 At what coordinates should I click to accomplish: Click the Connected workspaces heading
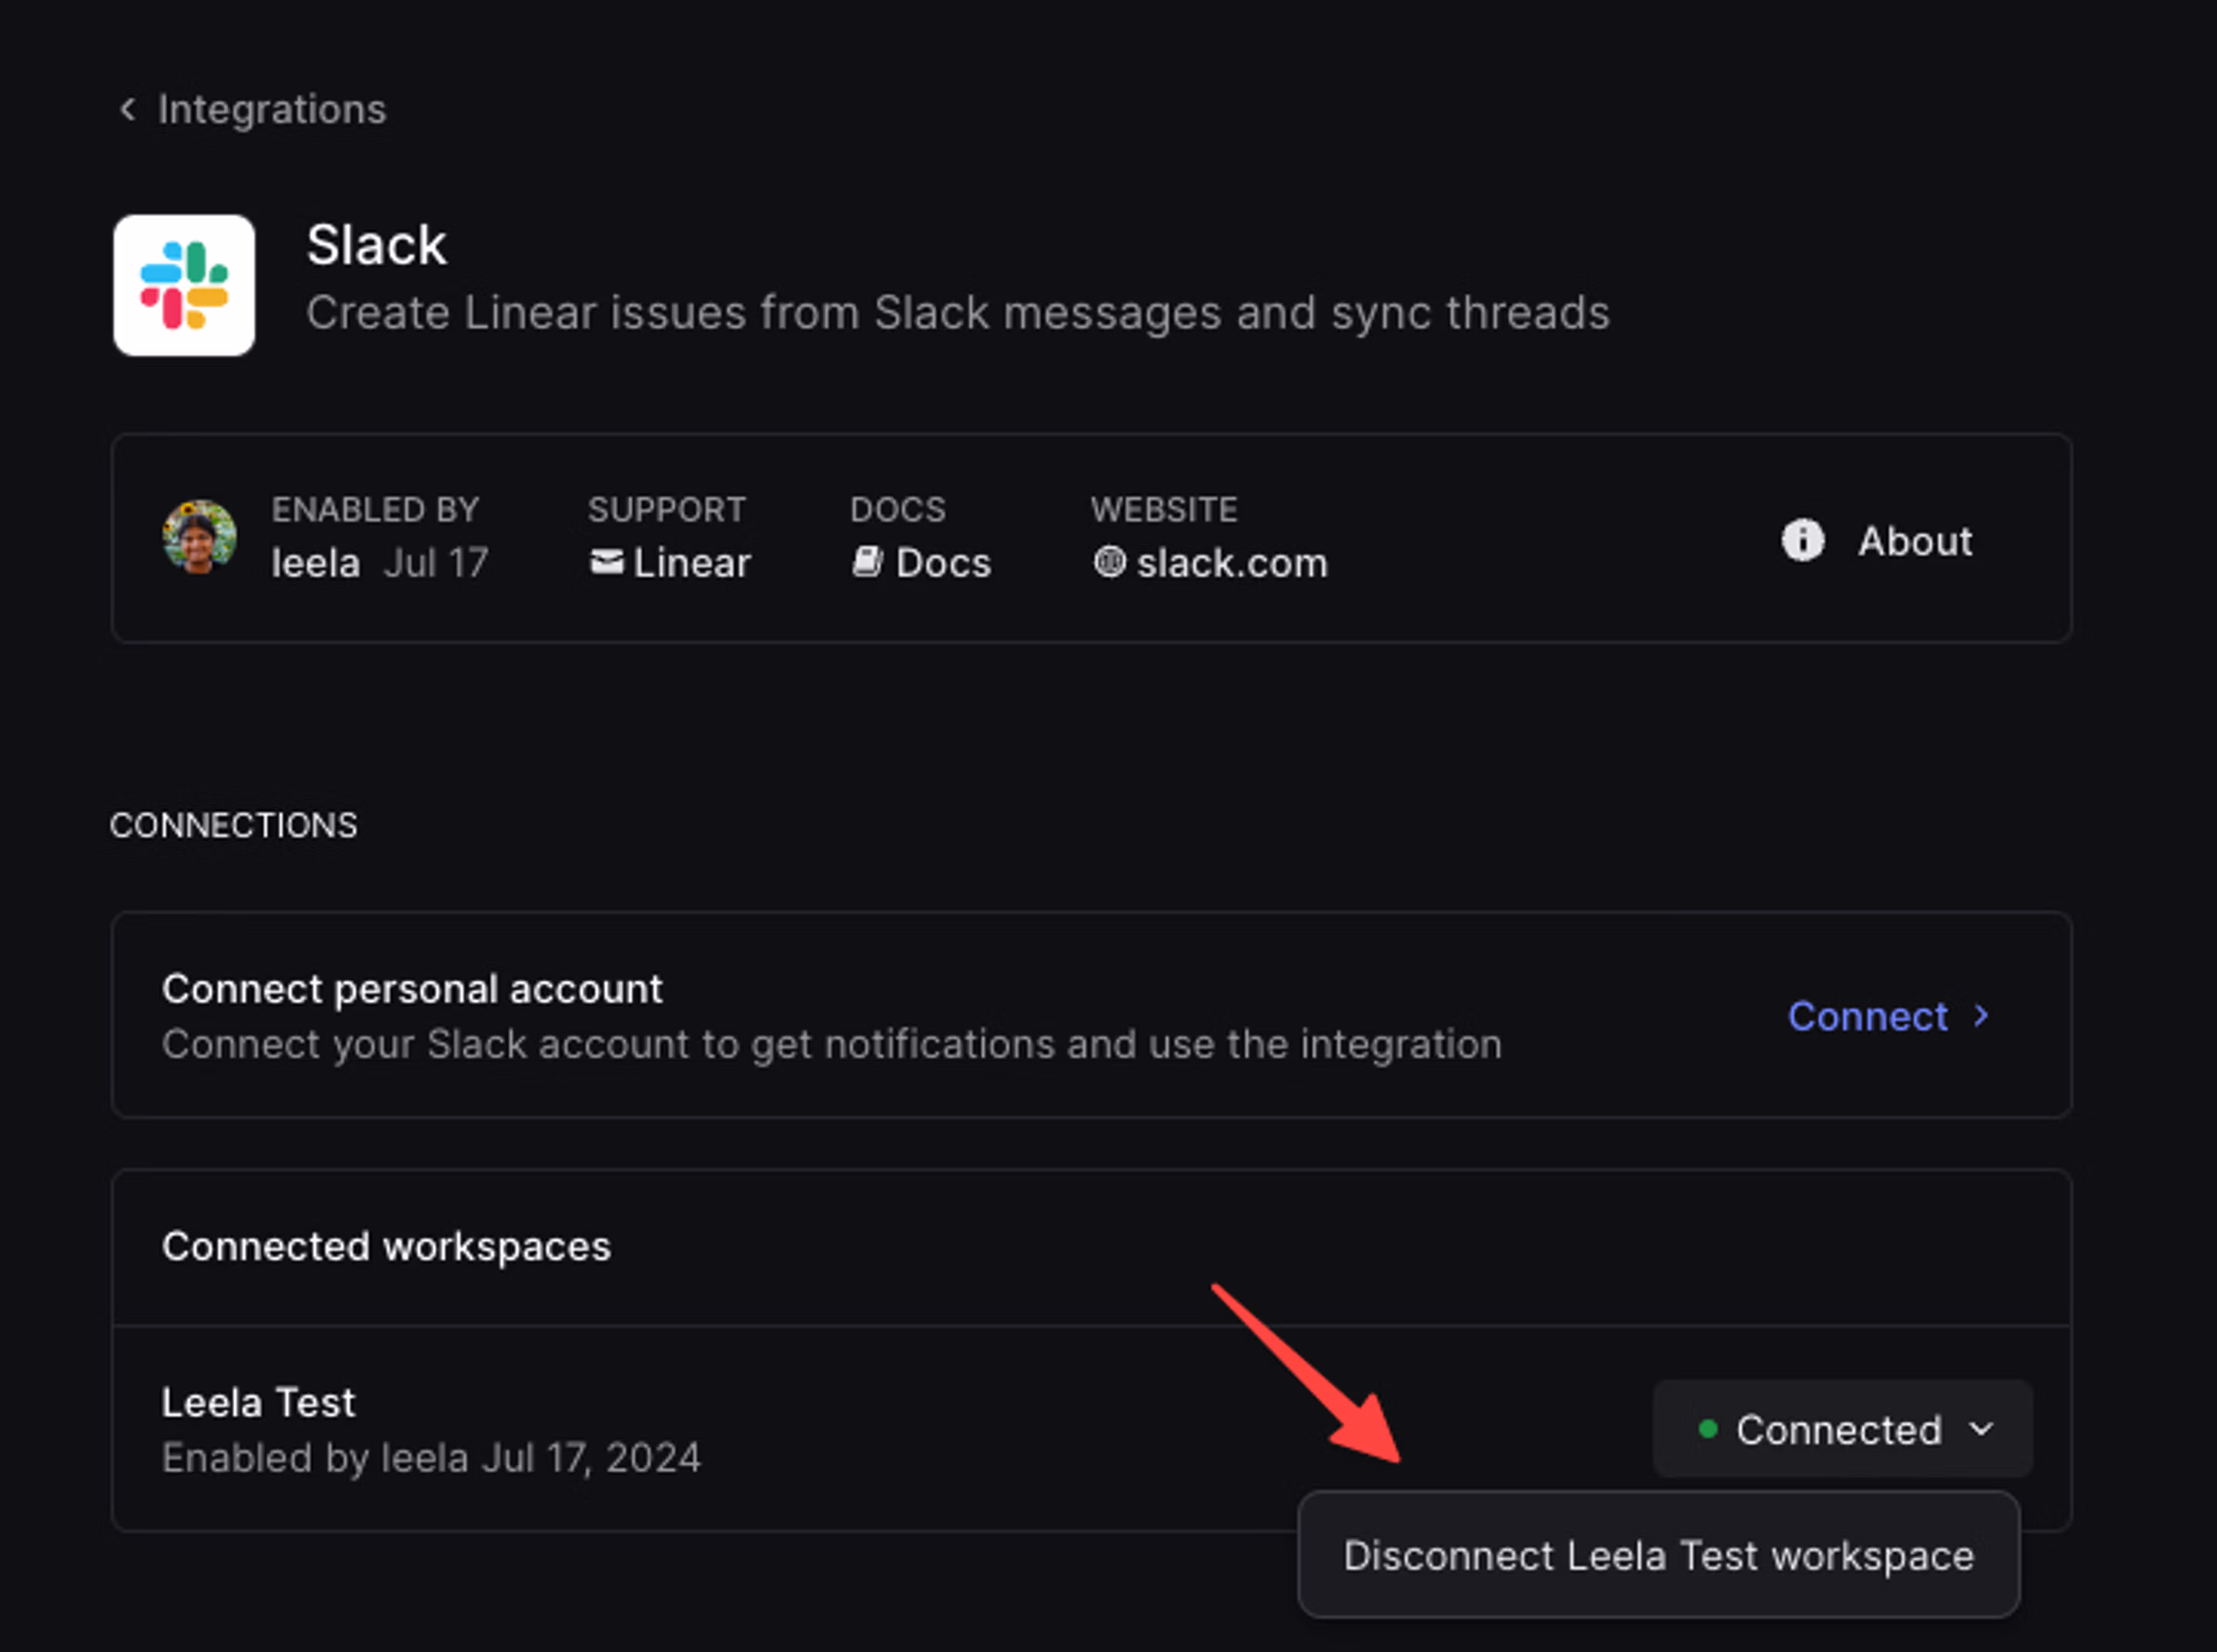pos(386,1246)
